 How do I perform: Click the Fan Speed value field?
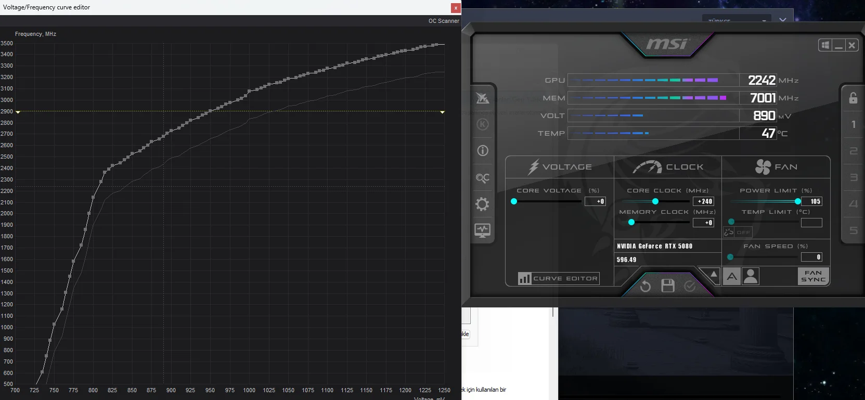click(x=812, y=257)
